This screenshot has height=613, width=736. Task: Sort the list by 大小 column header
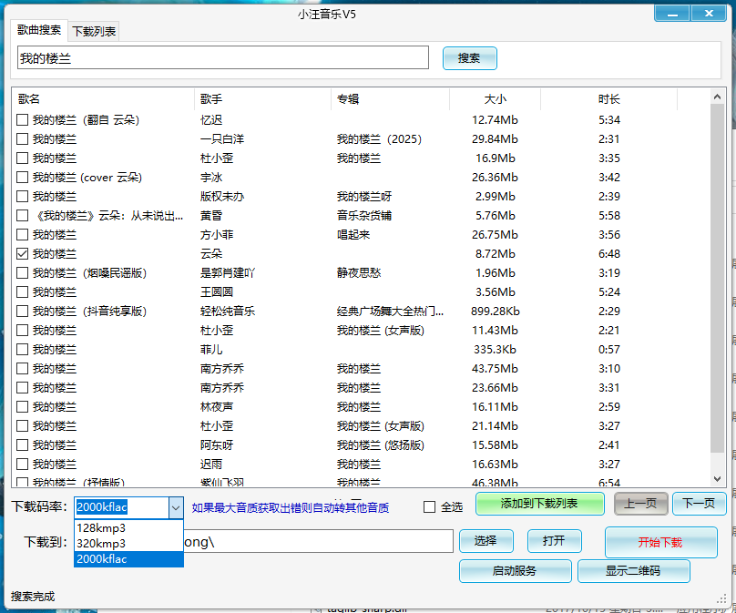(x=495, y=98)
